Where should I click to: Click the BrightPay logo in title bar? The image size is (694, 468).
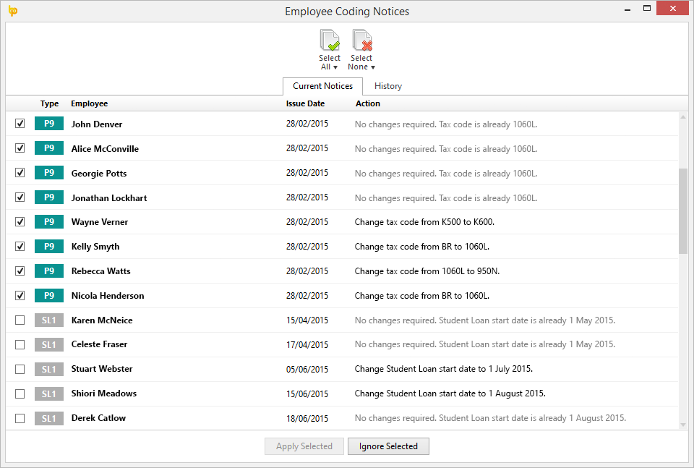pos(13,11)
